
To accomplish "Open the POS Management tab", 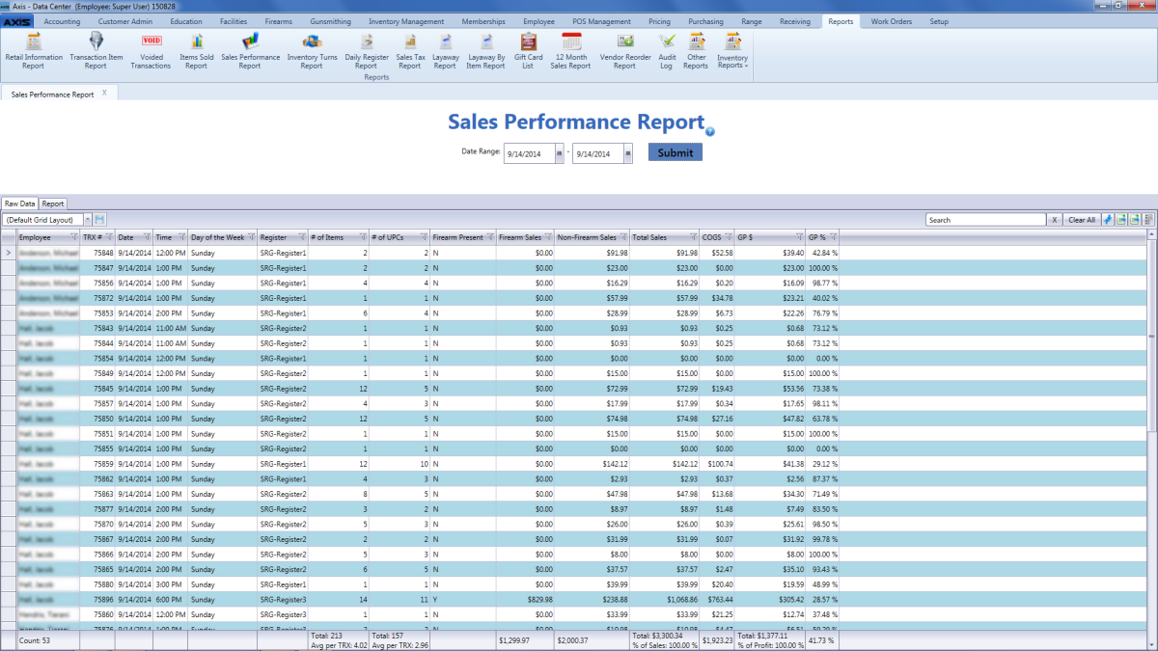I will 601,21.
